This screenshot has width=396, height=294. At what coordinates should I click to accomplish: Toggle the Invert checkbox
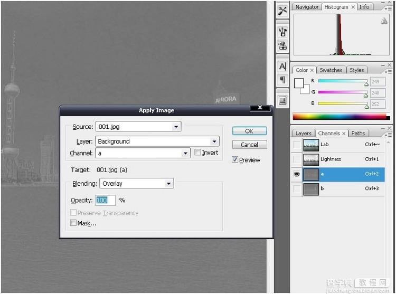[197, 152]
